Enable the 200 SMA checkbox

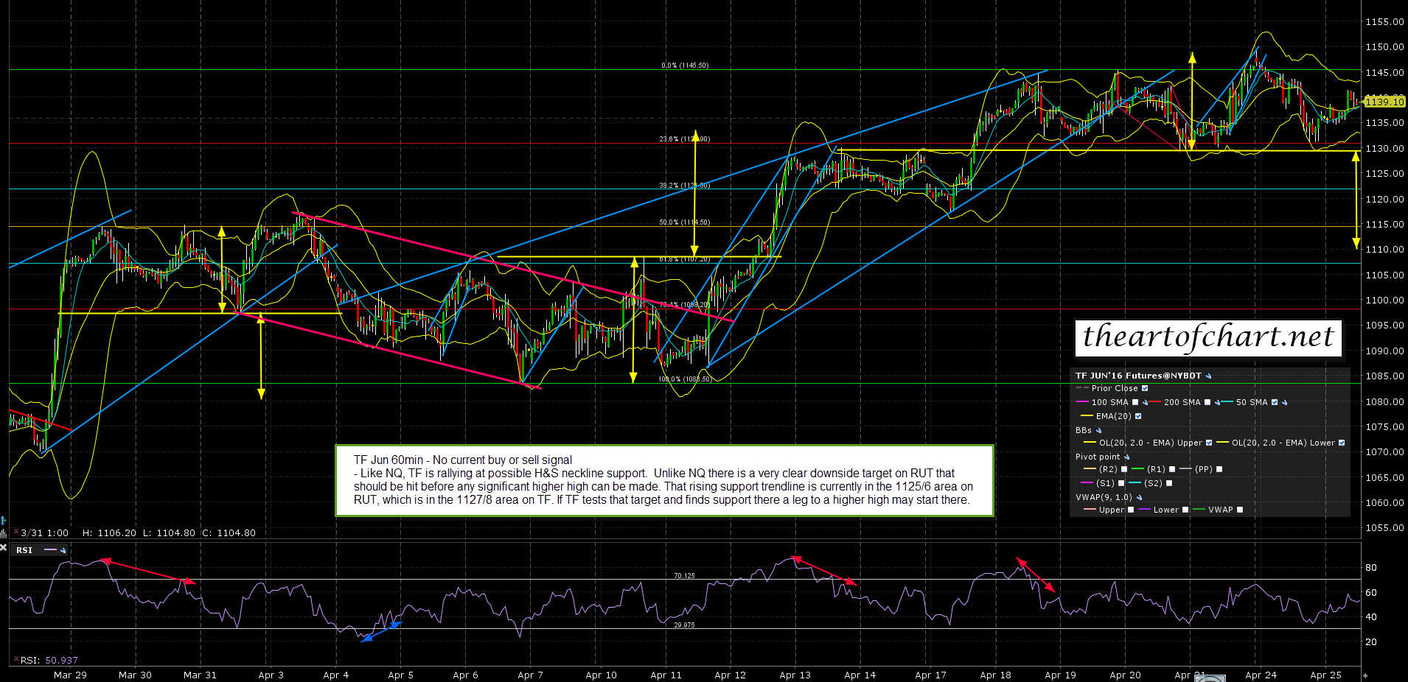(1207, 402)
